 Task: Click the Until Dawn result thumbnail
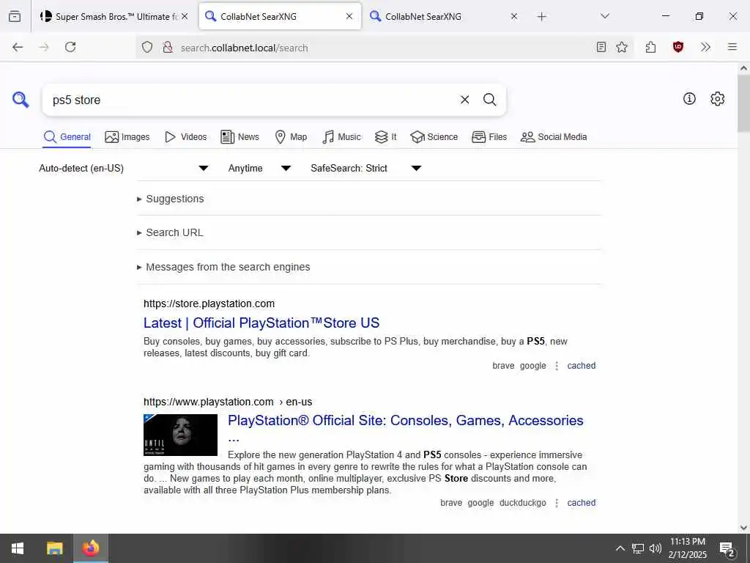[180, 435]
